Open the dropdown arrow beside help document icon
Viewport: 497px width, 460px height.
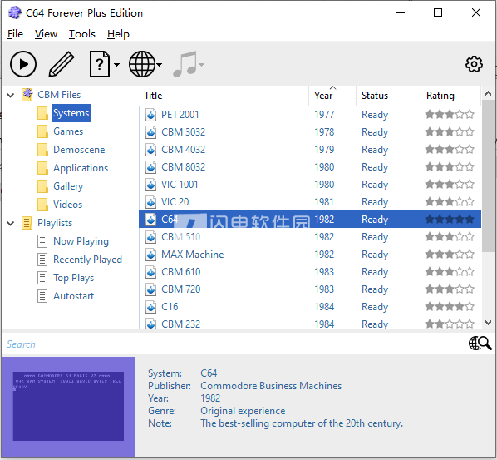[x=116, y=65]
